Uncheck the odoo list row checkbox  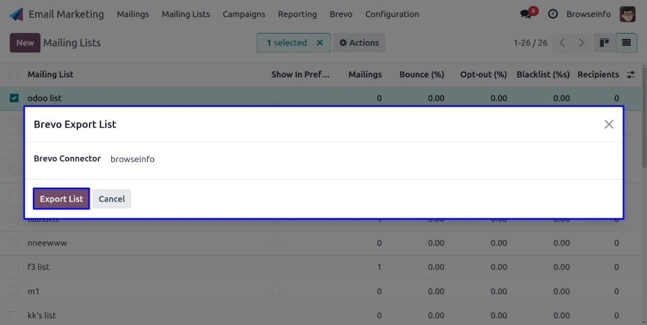tap(14, 98)
